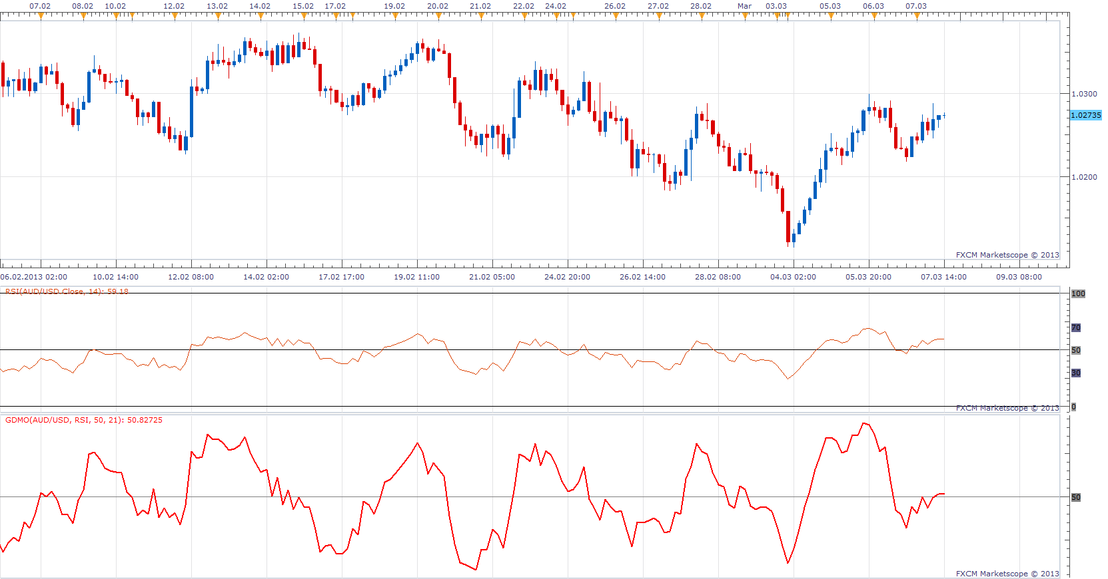The height and width of the screenshot is (579, 1108).
Task: Select the orange marker below 15.02
Action: [304, 17]
